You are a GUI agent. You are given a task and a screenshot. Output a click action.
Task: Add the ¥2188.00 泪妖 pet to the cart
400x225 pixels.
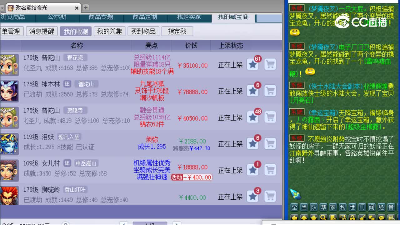pyautogui.click(x=270, y=143)
